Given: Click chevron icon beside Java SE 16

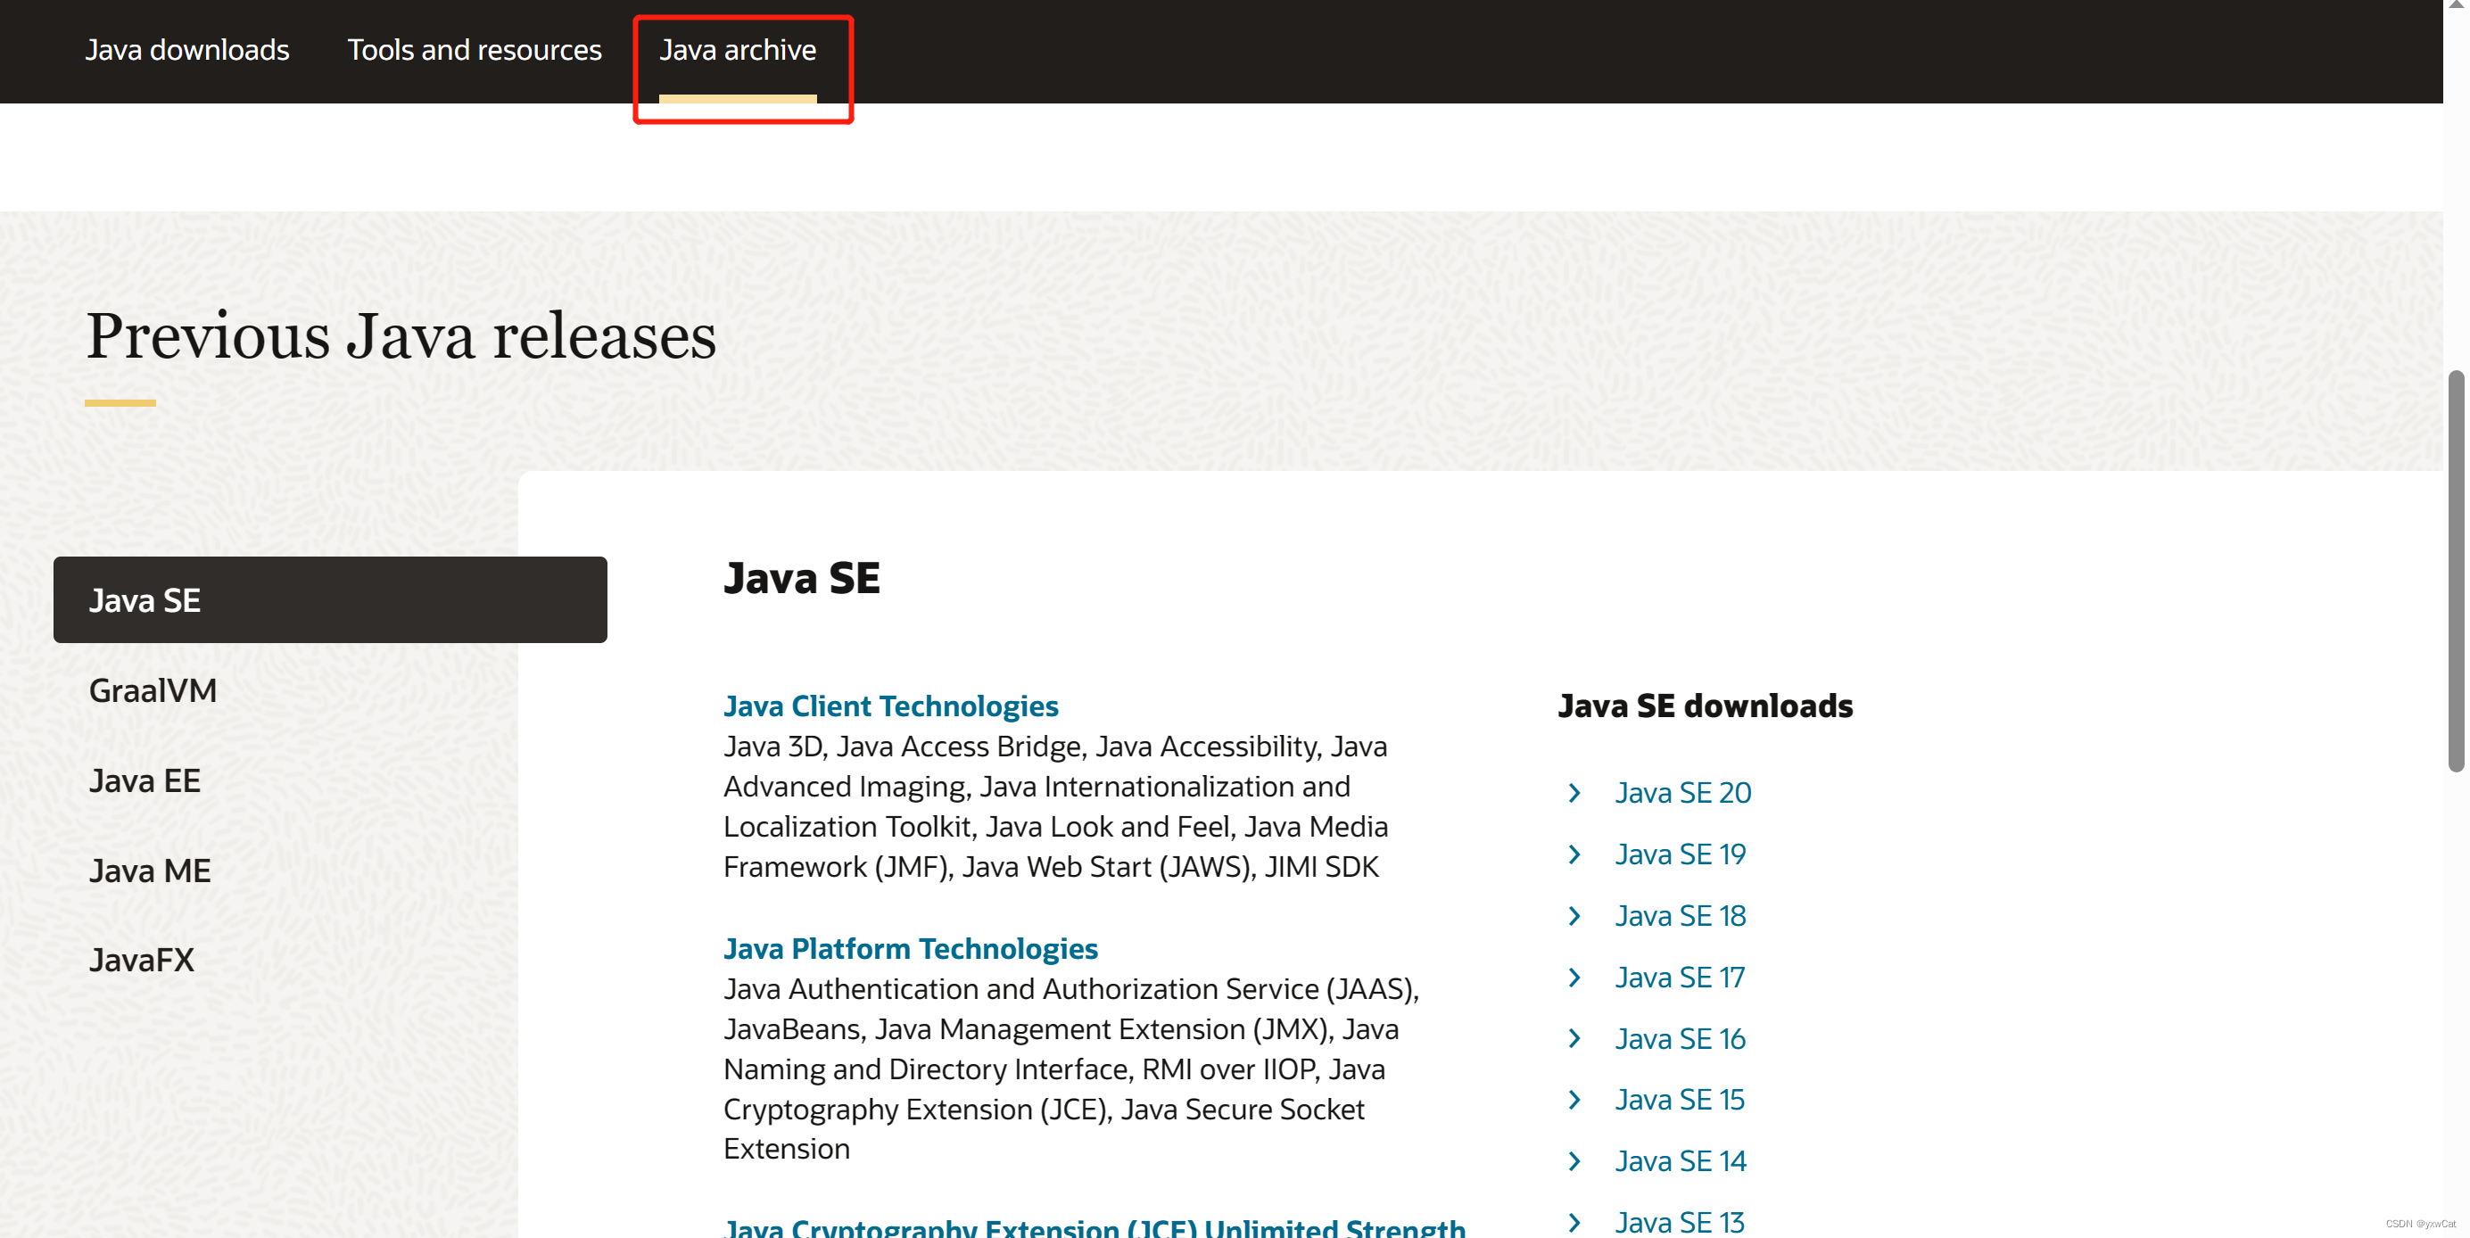Looking at the screenshot, I should [x=1574, y=1038].
